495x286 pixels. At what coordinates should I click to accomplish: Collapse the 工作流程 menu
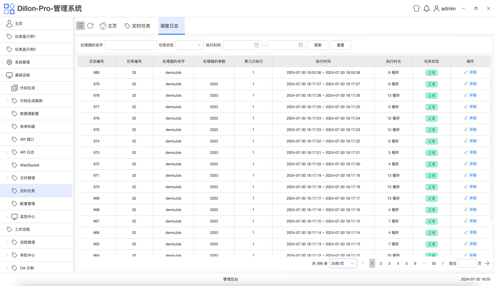(3, 229)
